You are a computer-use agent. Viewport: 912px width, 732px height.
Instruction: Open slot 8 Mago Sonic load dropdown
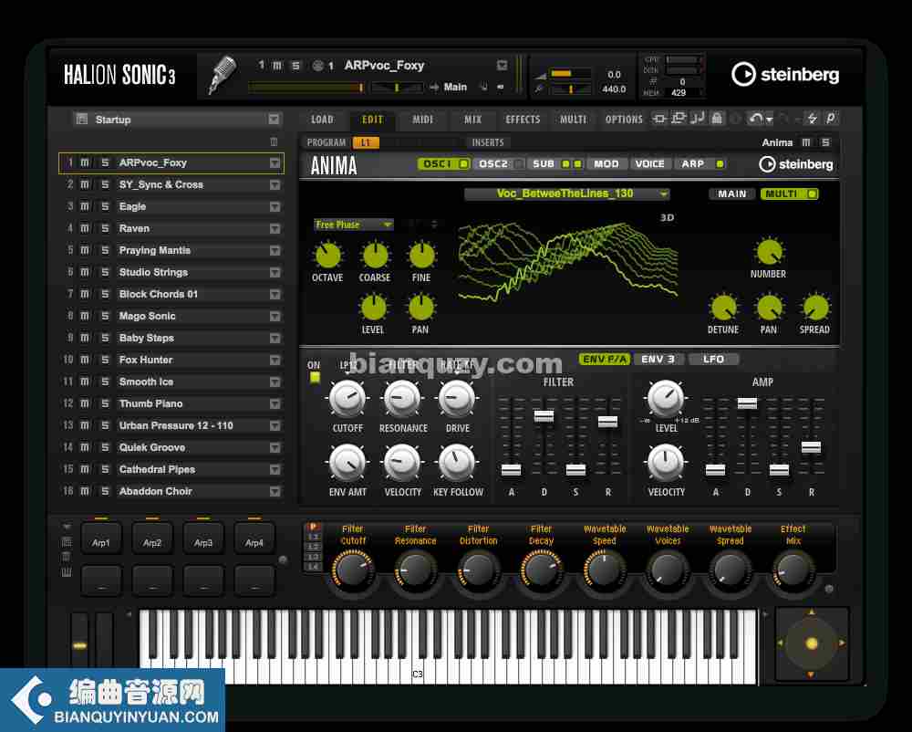(x=275, y=316)
